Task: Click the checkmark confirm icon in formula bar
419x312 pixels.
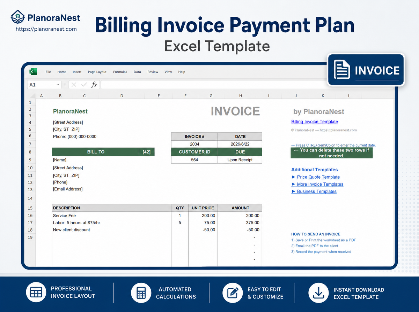Action: click(x=84, y=85)
